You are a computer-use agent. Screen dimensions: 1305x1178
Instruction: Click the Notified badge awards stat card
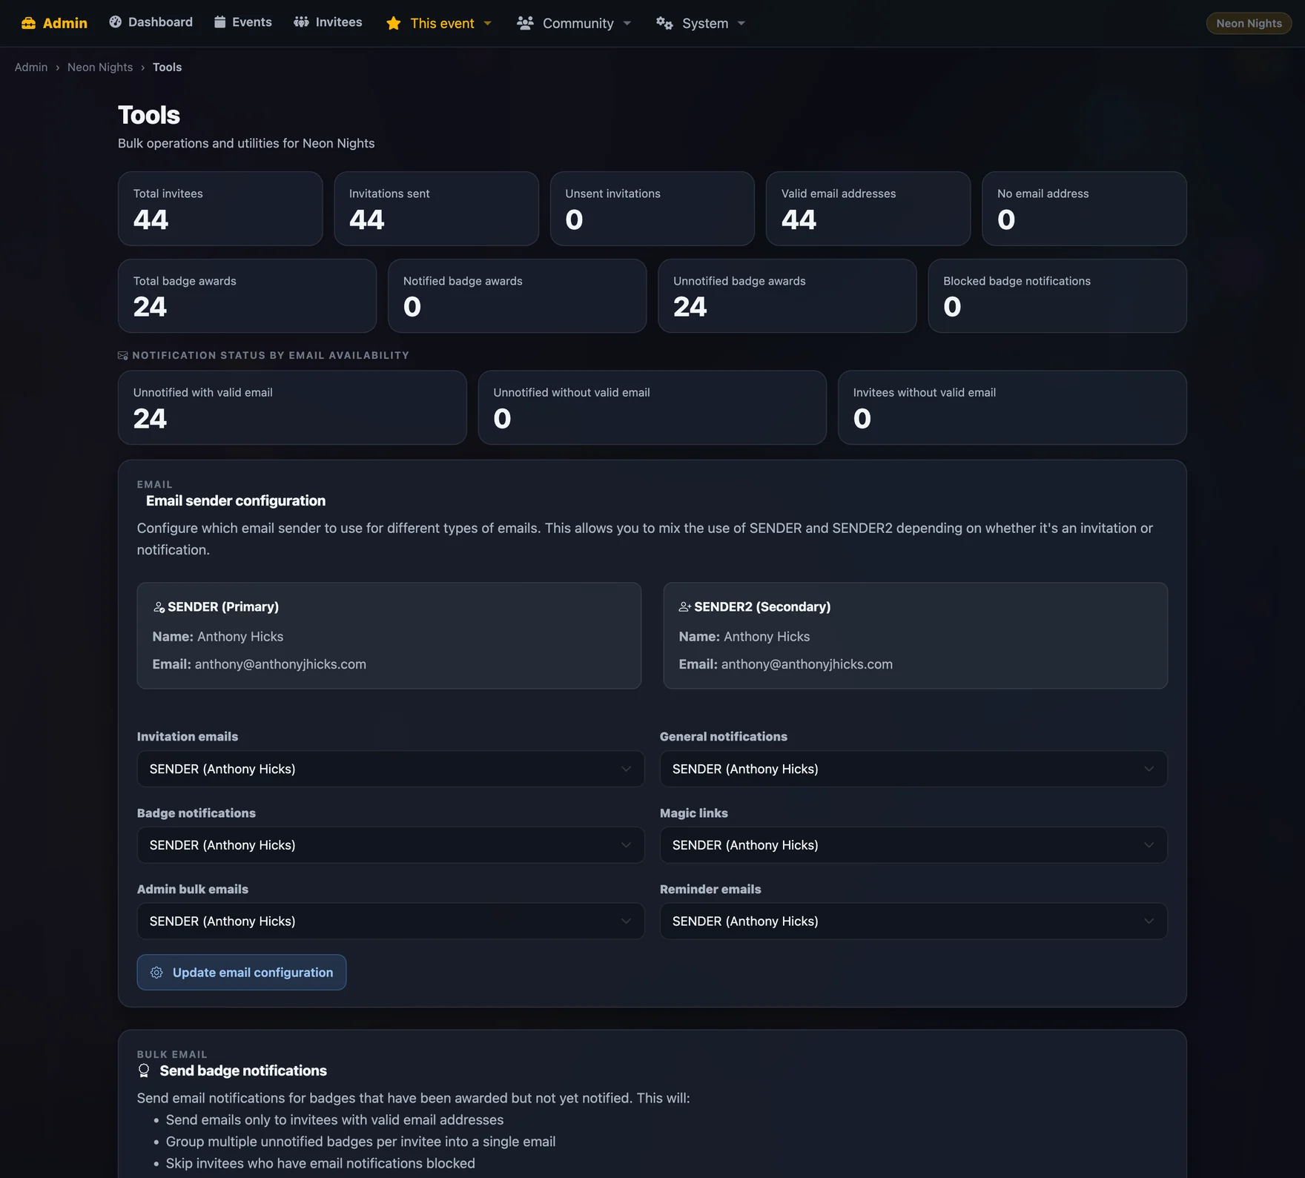[517, 296]
